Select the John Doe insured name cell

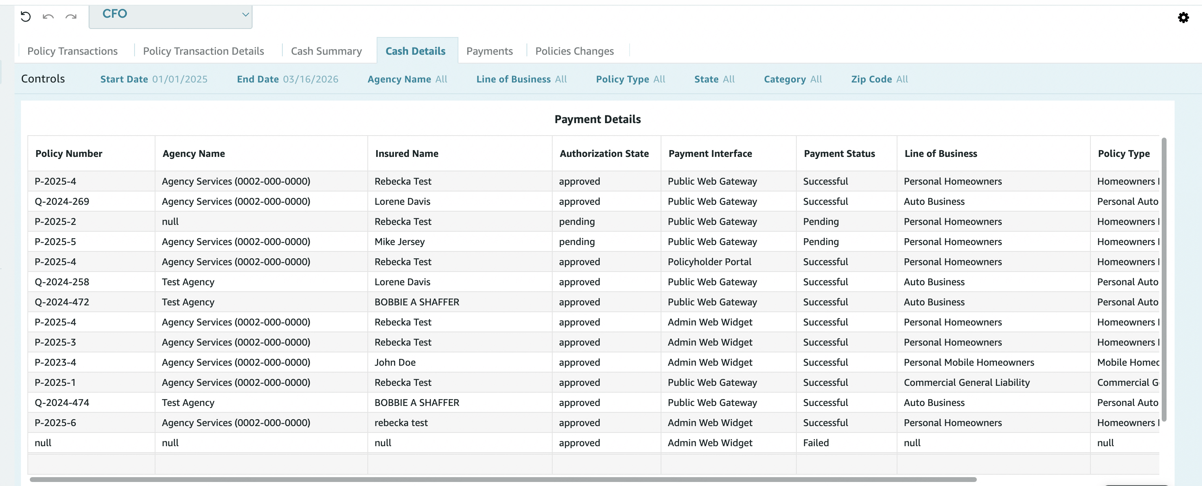coord(395,362)
